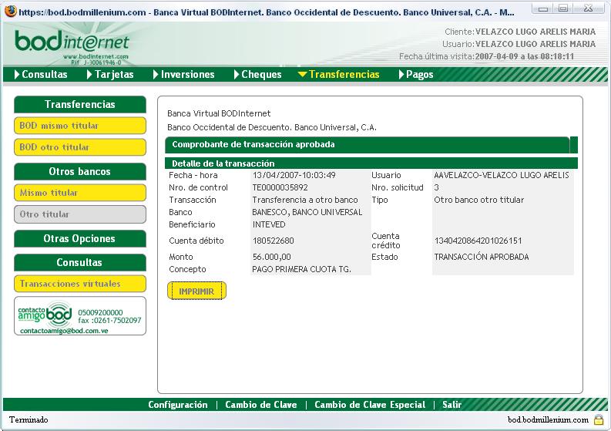Click contactoamigo@bod.com.ve email link
The width and height of the screenshot is (611, 431).
click(64, 331)
